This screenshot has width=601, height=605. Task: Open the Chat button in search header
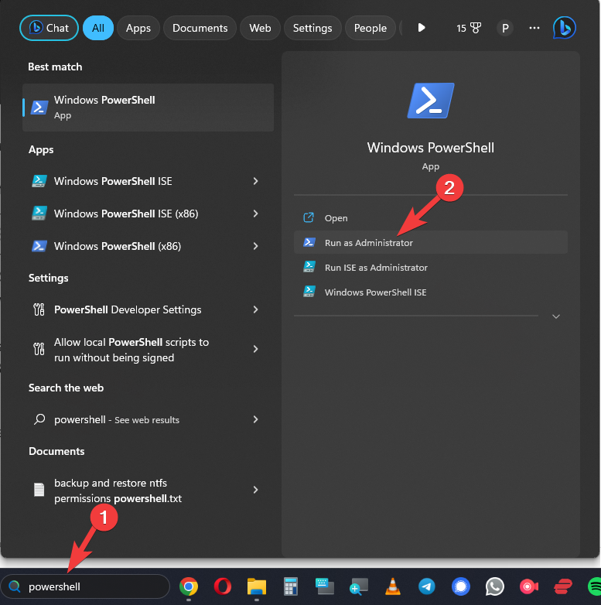pos(49,28)
